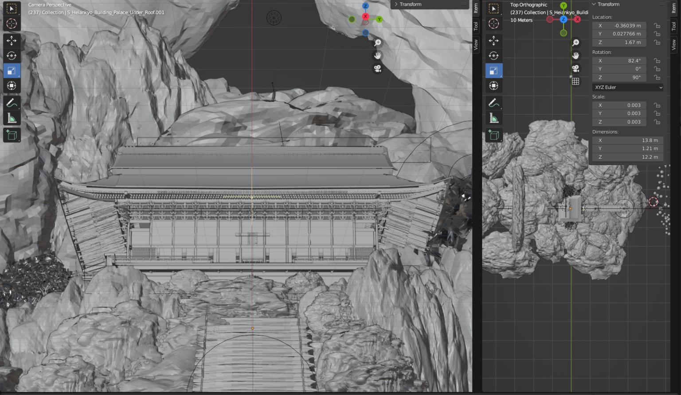Lock the Scale Y value
Screen dimensions: 681x395
point(657,113)
